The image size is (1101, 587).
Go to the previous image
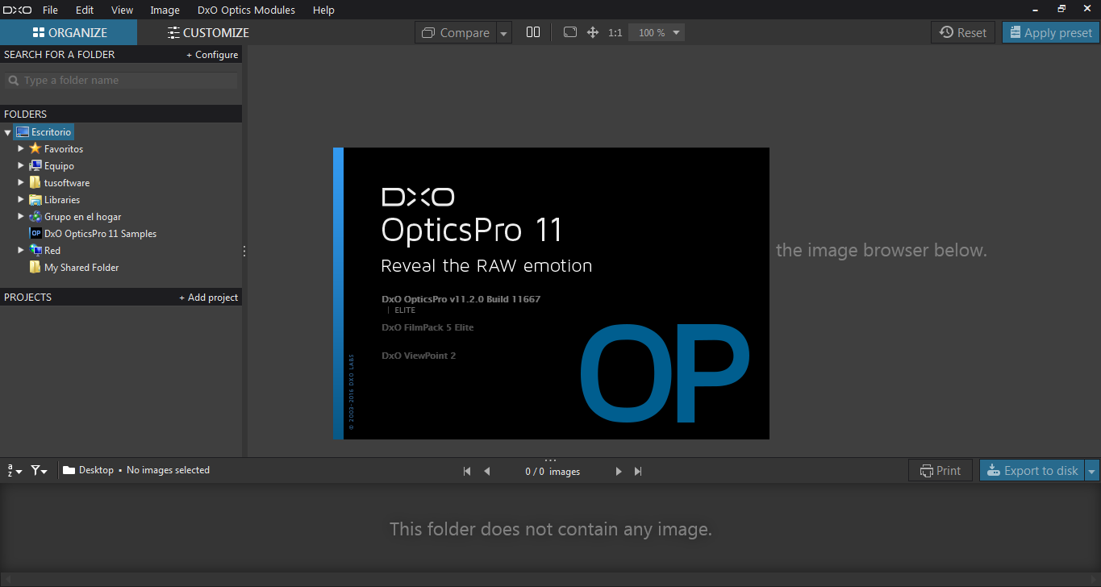(486, 472)
